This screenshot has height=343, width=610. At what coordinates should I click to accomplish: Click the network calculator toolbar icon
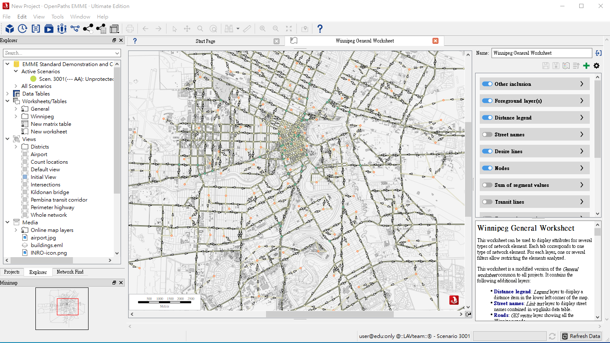(101, 29)
